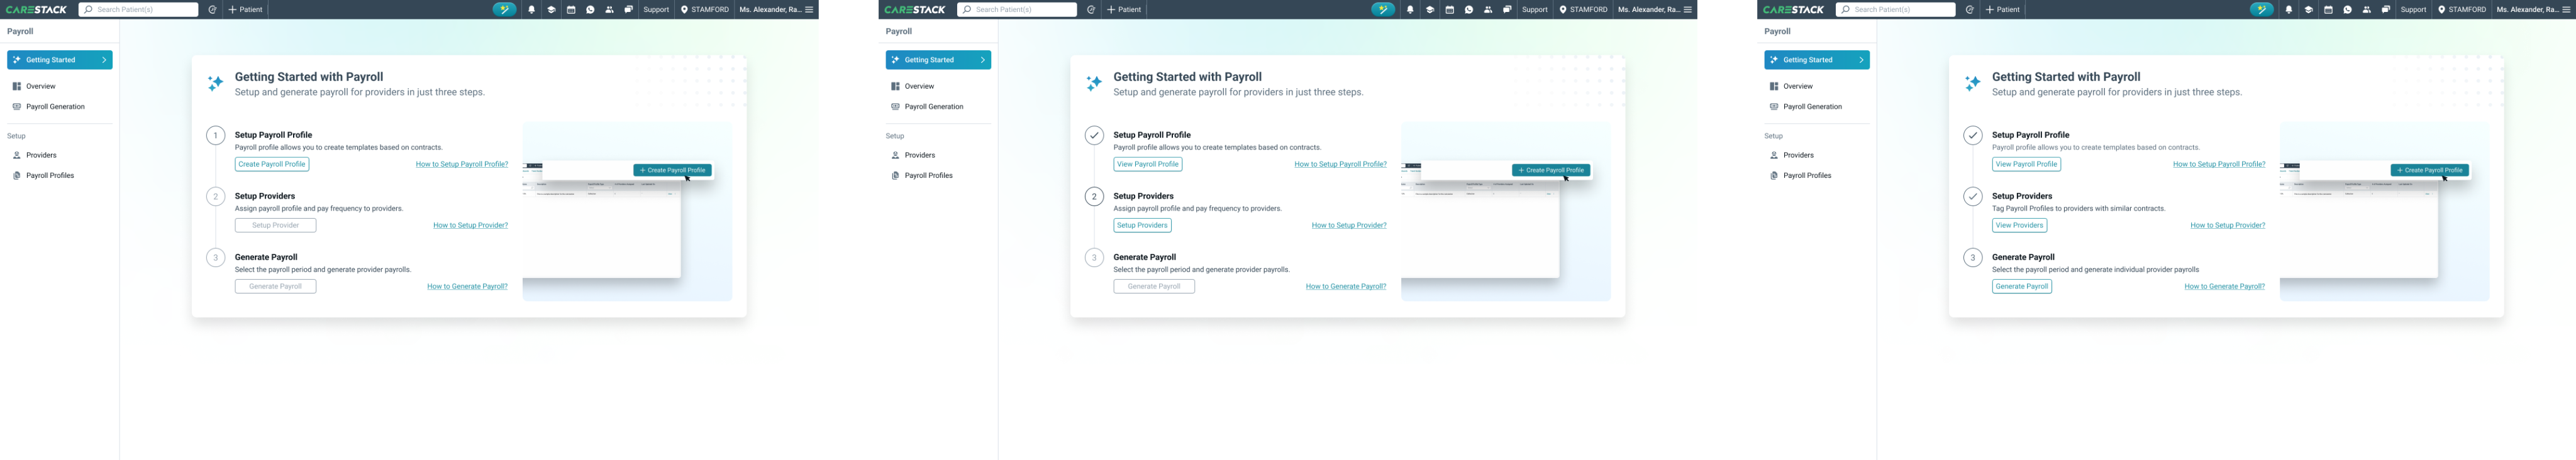This screenshot has height=460, width=2576.
Task: Open the graduation cap icon in right screen
Action: click(2308, 9)
